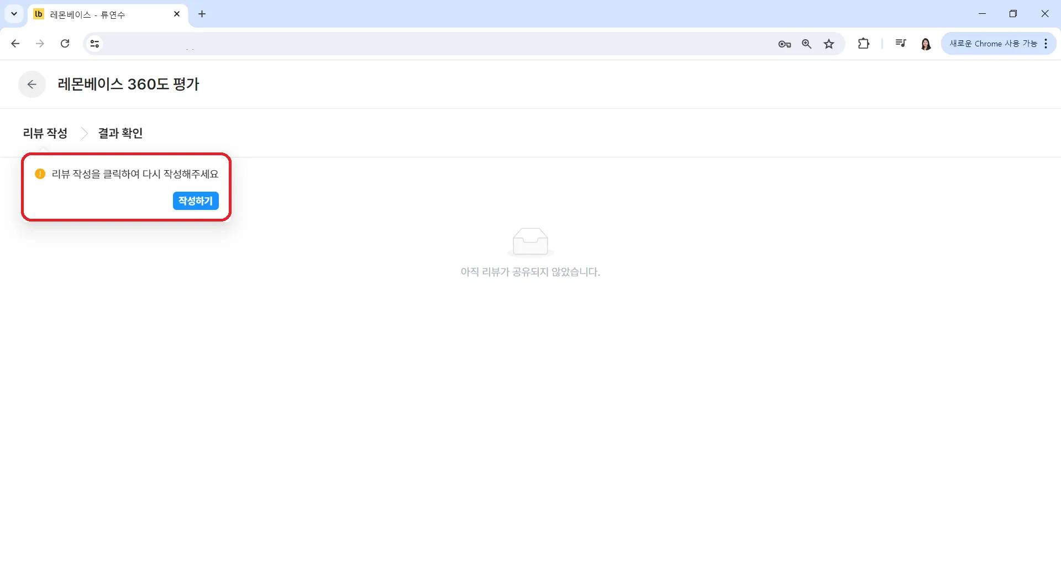The height and width of the screenshot is (569, 1061).
Task: Click the zoom magnifier icon in address bar
Action: pyautogui.click(x=807, y=44)
